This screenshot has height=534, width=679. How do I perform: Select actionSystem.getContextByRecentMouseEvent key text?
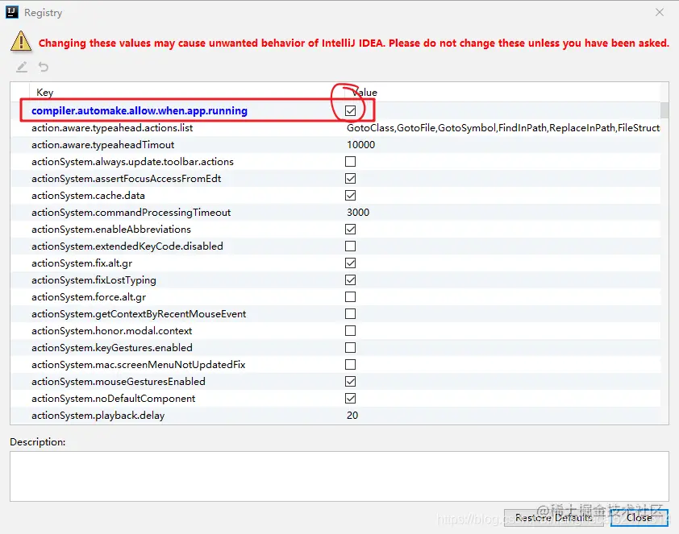(x=139, y=314)
